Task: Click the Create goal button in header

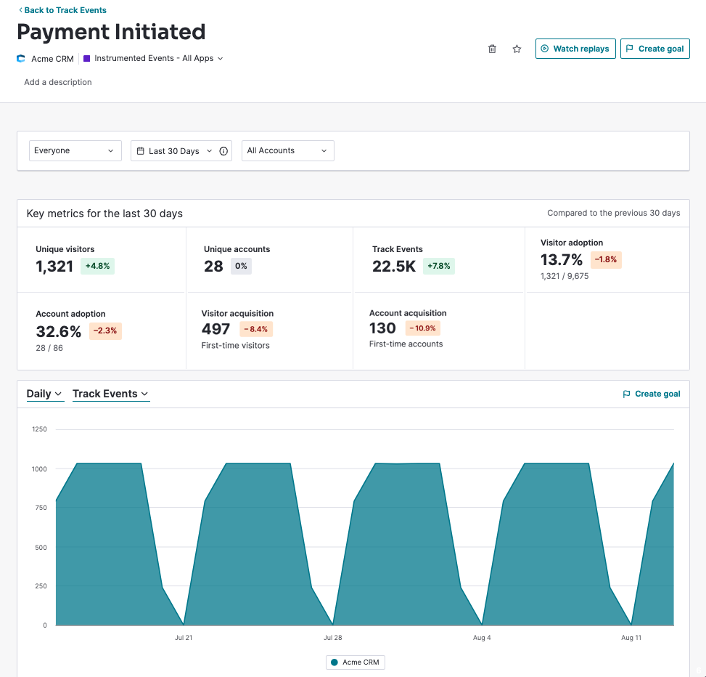Action: click(x=654, y=49)
